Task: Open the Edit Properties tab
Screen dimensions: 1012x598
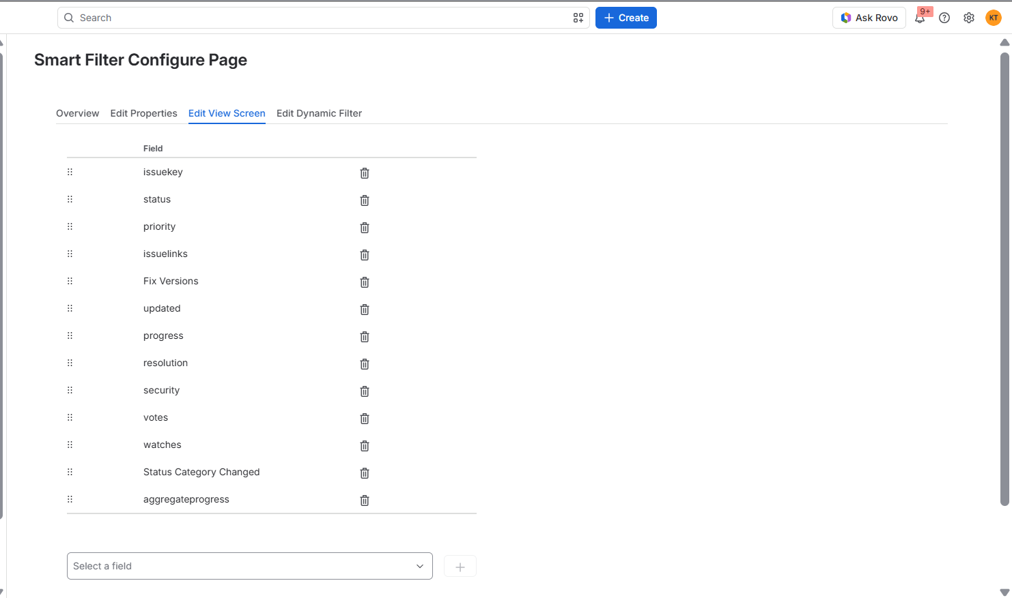Action: (143, 113)
